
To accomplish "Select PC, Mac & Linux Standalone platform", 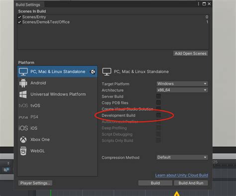I will click(x=57, y=72).
